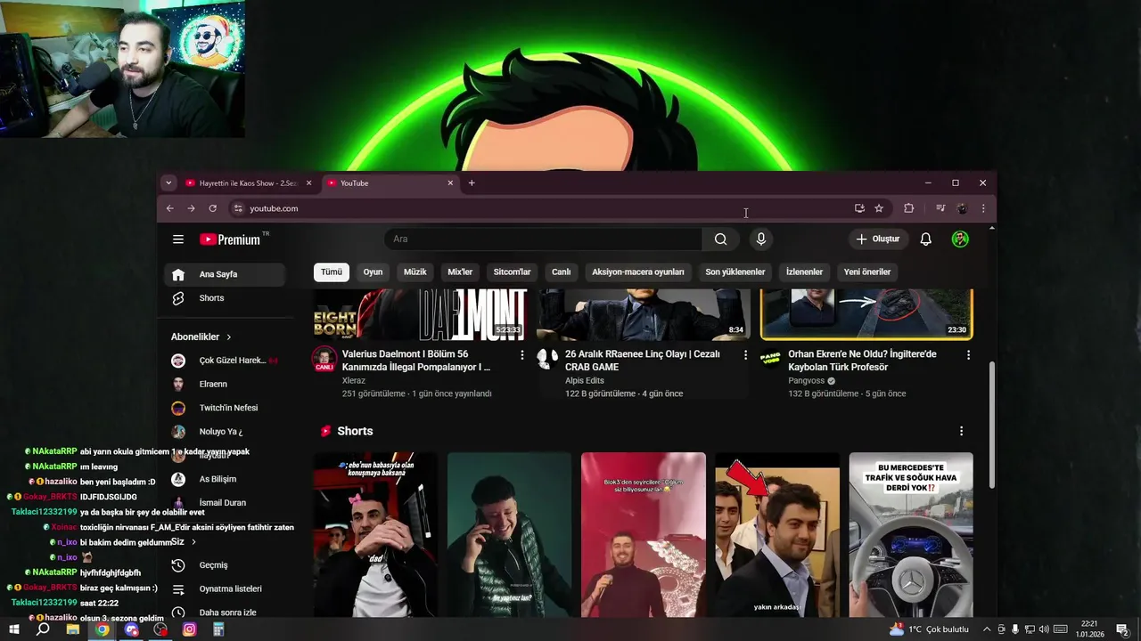Image resolution: width=1141 pixels, height=641 pixels.
Task: Open the Chrome three-dot menu
Action: click(x=983, y=208)
